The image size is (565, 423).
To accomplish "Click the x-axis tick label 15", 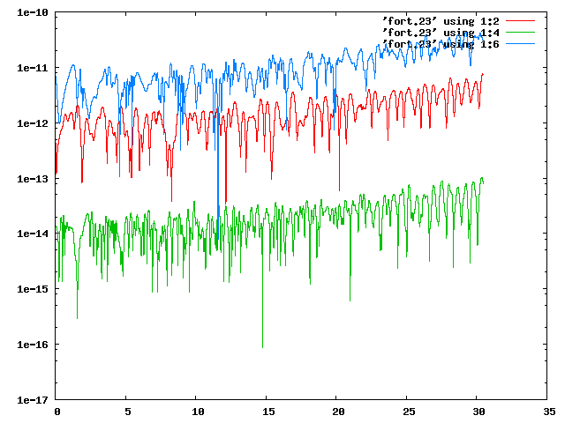I will pos(268,412).
